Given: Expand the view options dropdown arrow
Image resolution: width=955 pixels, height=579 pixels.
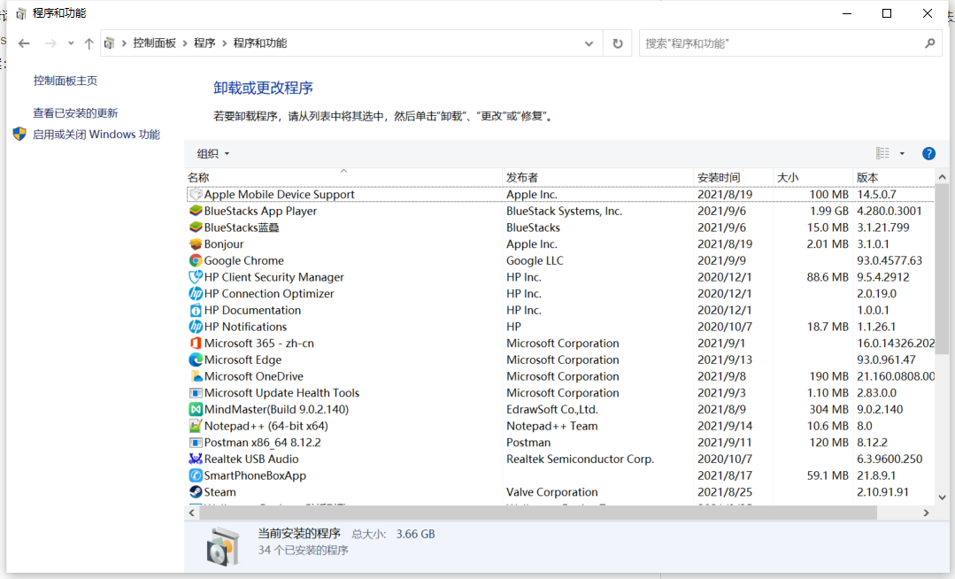Looking at the screenshot, I should 902,153.
